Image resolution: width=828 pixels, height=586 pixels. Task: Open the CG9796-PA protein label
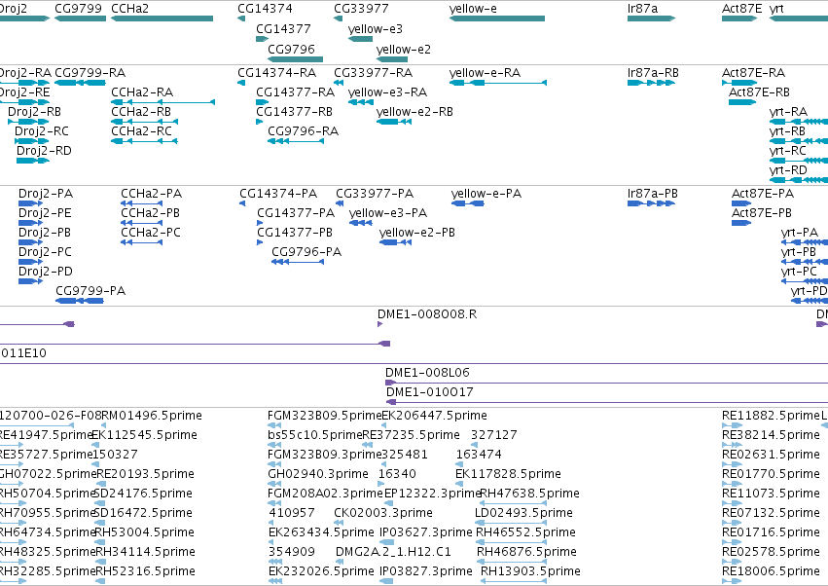pos(306,252)
